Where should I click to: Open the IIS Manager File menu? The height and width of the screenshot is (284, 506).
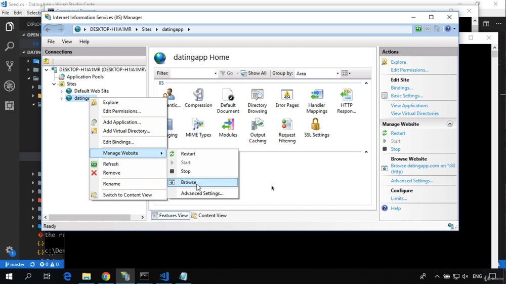51,42
